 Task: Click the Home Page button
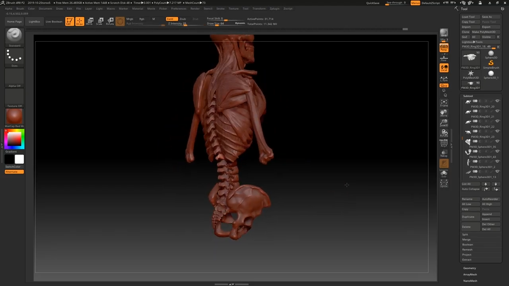click(x=14, y=21)
